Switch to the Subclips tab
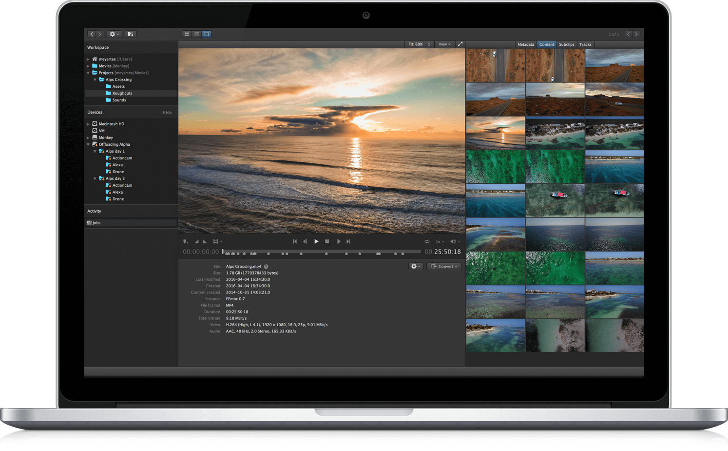The height and width of the screenshot is (451, 728). click(x=567, y=44)
